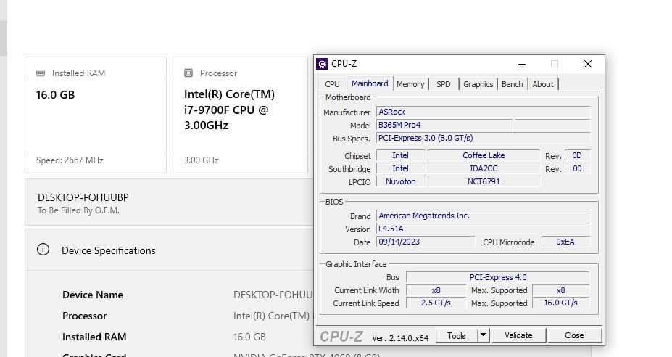Image resolution: width=672 pixels, height=357 pixels.
Task: Open the About tab in CPU-Z
Action: (543, 84)
